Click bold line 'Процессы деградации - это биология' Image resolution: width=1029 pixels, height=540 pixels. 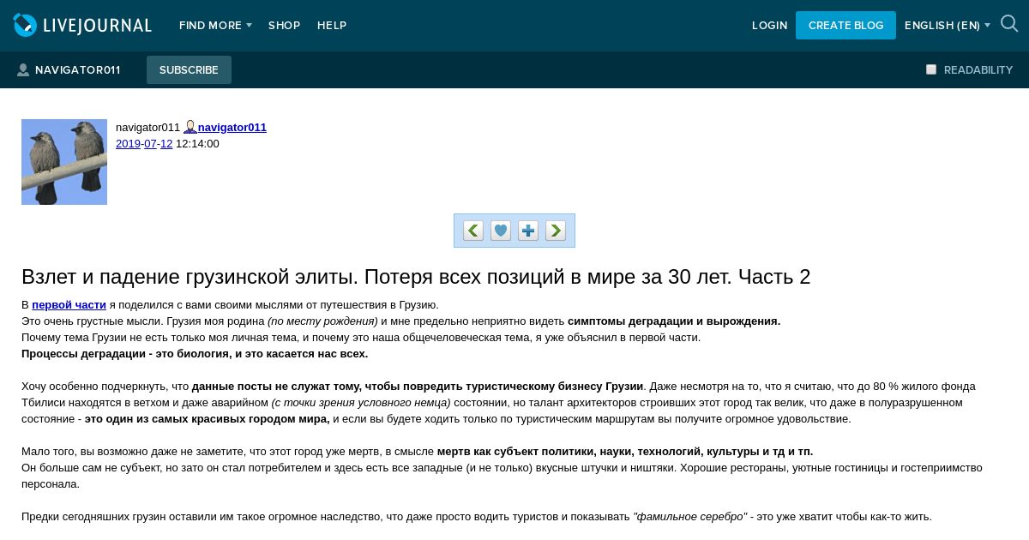[195, 353]
